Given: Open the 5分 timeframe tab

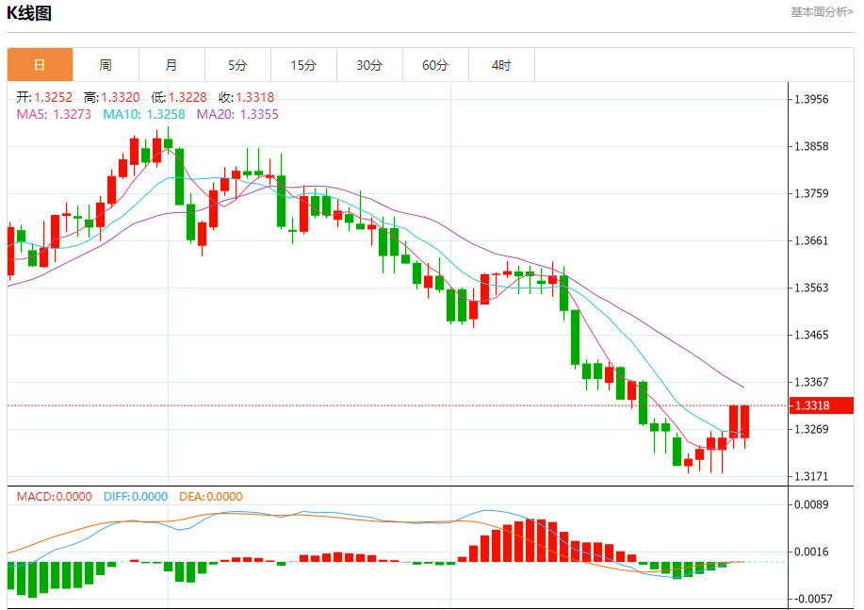Looking at the screenshot, I should click(x=237, y=65).
